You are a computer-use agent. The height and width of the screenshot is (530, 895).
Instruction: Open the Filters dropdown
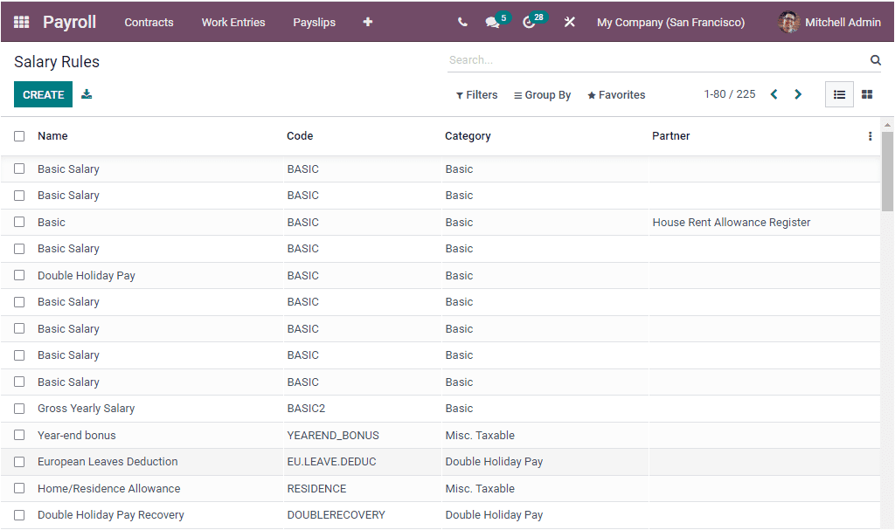[476, 94]
